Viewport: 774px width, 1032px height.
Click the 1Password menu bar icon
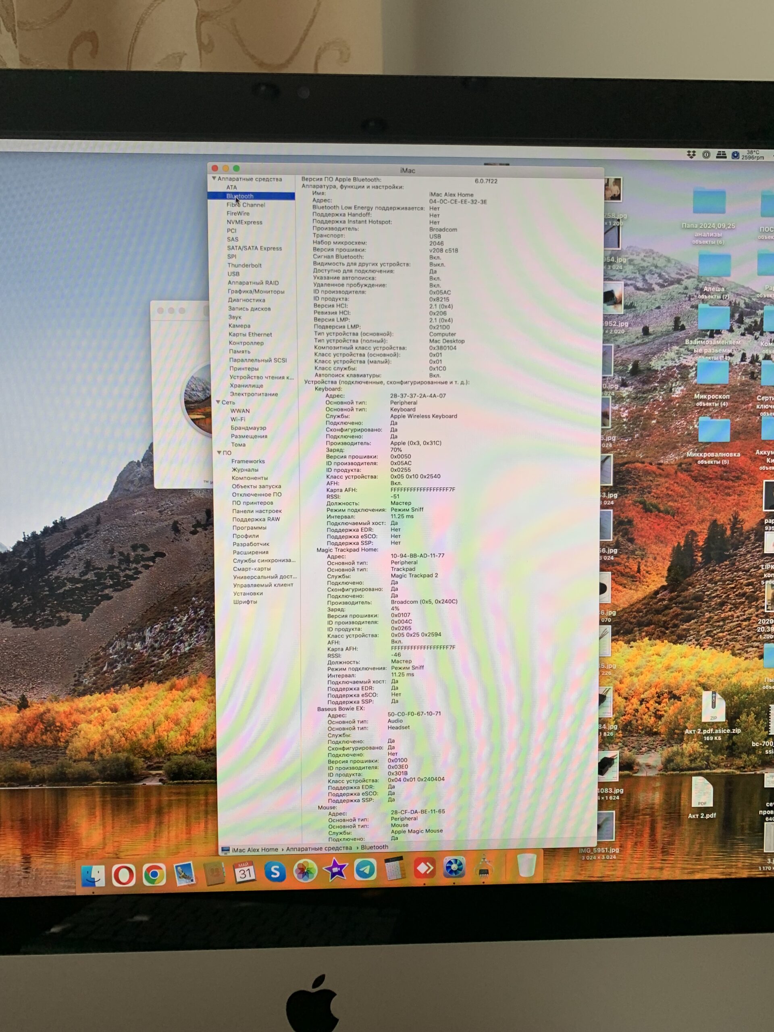point(706,154)
